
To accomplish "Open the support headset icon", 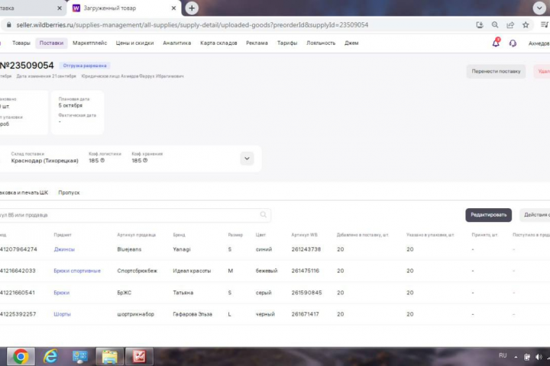I will click(x=513, y=43).
